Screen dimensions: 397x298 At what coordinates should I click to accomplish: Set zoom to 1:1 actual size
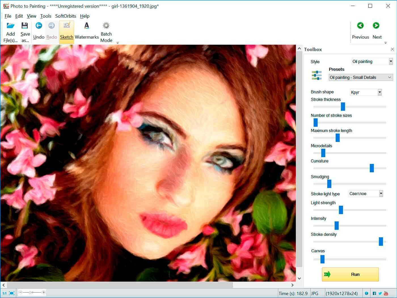4,292
